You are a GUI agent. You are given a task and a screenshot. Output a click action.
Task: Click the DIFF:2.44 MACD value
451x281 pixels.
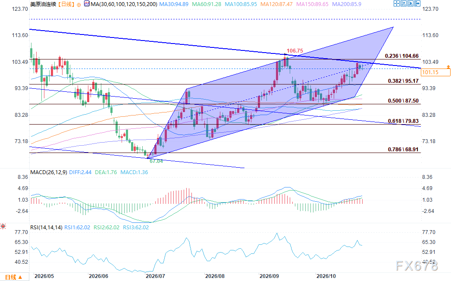[x=80, y=172]
